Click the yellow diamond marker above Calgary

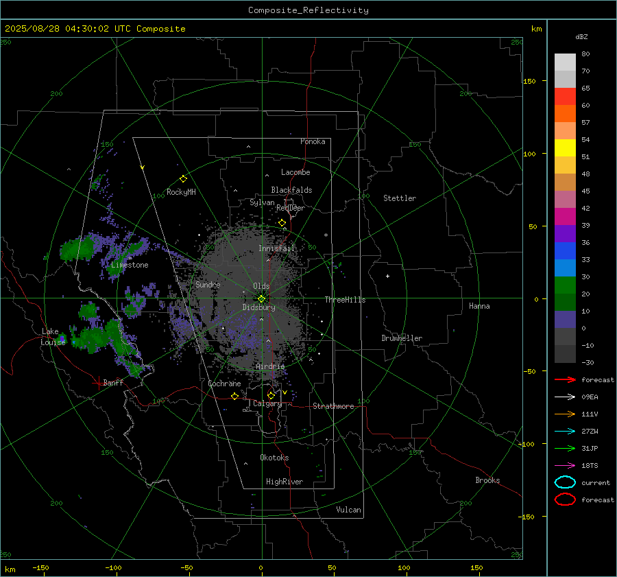[x=271, y=395]
